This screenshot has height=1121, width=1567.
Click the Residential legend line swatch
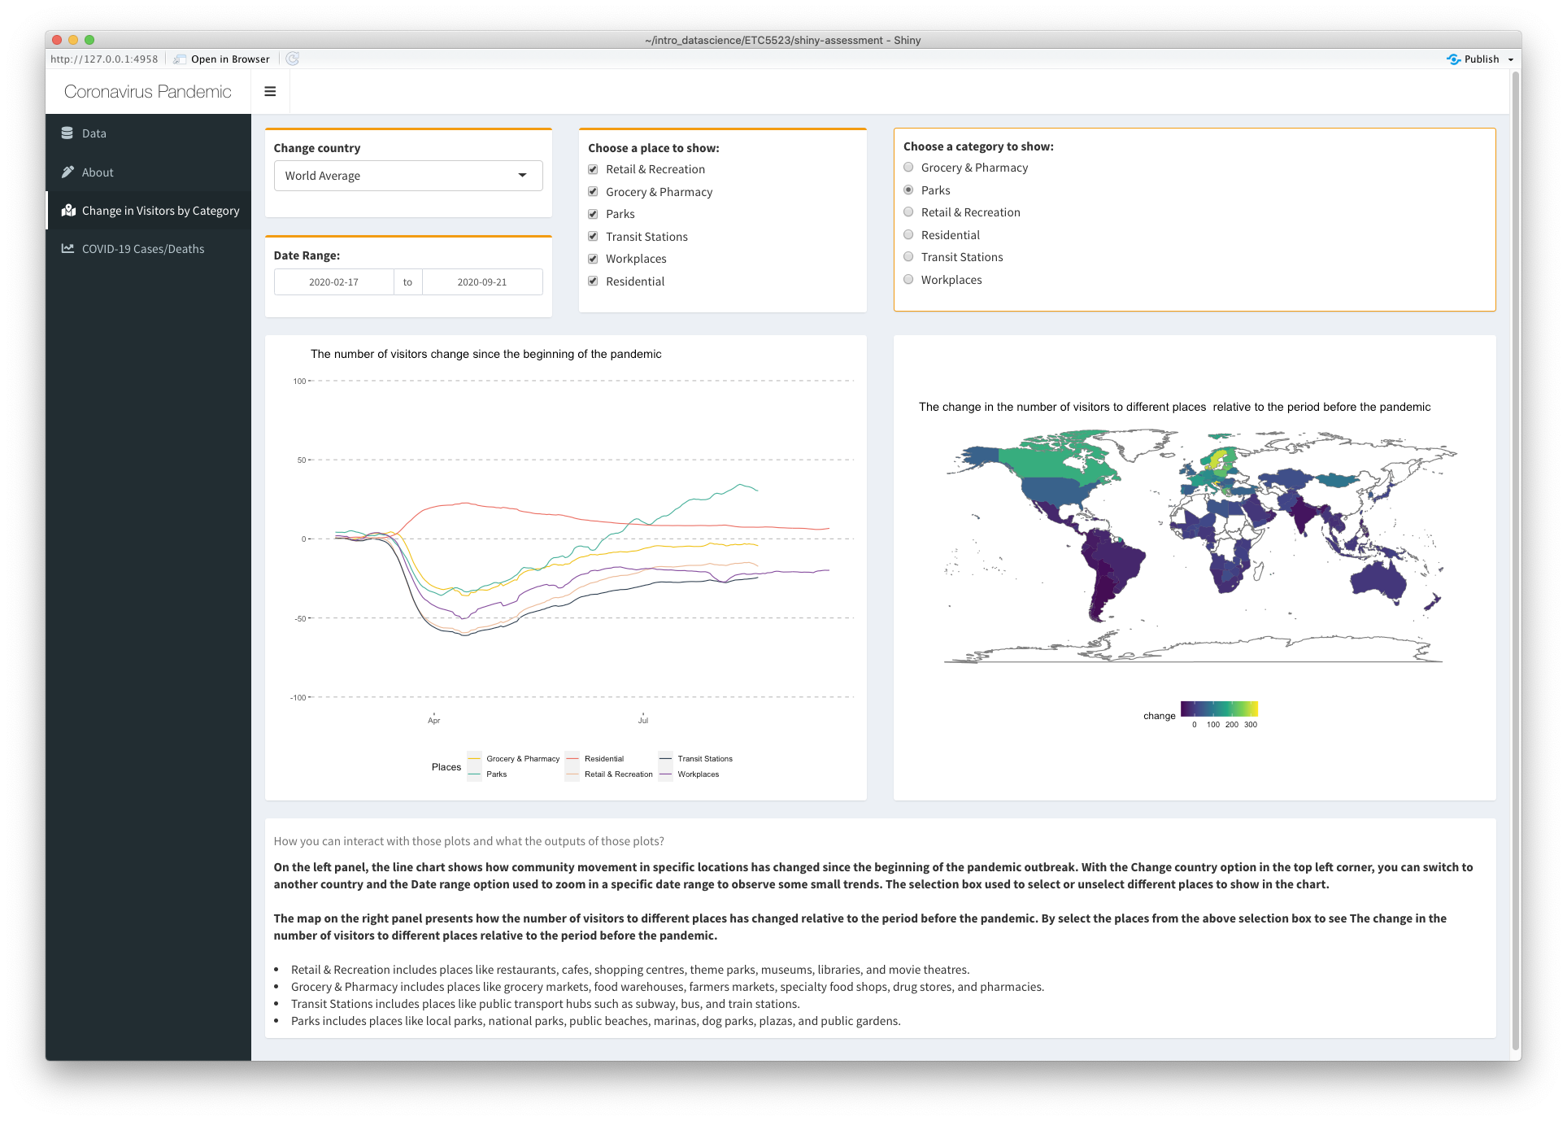[572, 759]
